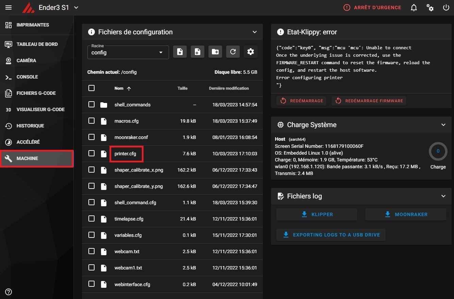Toggle the hamburger menu icon
Viewport: 454px width, 299px height.
coord(9,7)
